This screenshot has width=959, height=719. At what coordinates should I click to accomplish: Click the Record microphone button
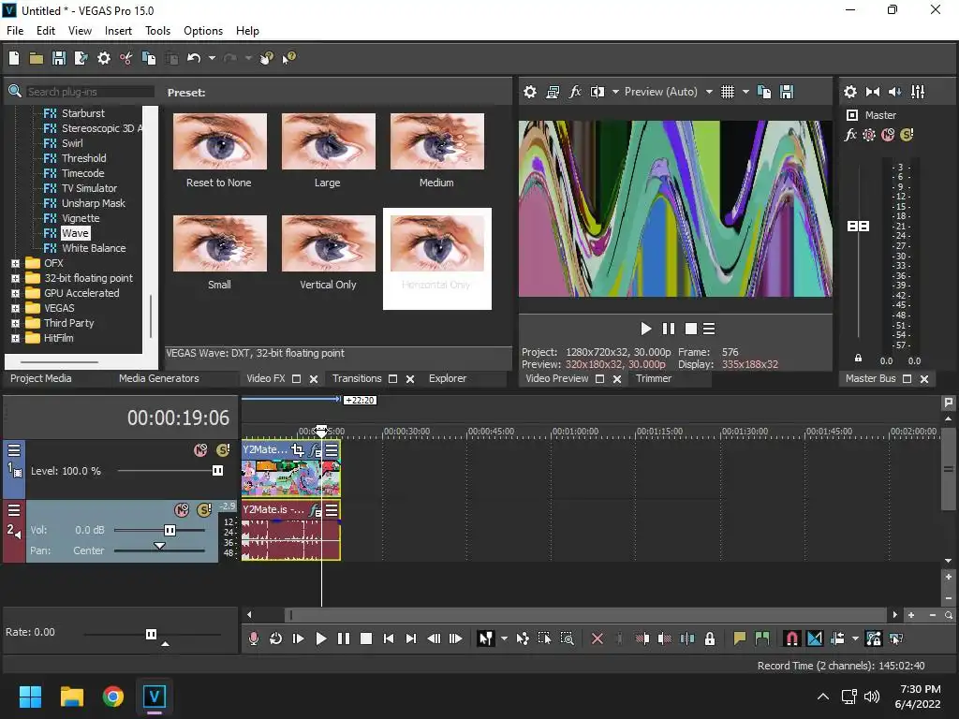tap(253, 638)
